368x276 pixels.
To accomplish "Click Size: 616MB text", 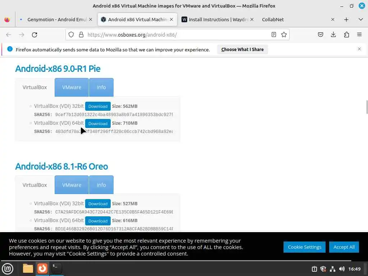I will (x=125, y=220).
